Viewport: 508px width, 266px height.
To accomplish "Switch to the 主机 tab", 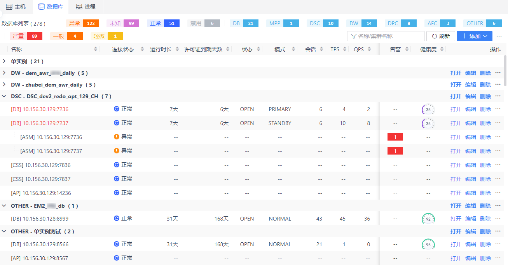I will (16, 7).
